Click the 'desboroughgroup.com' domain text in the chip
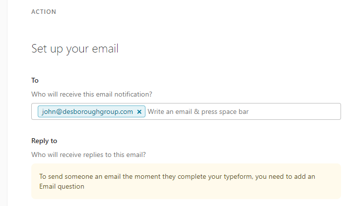The width and height of the screenshot is (345, 206). [98, 111]
